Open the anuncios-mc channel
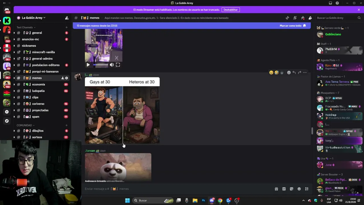 42,39
